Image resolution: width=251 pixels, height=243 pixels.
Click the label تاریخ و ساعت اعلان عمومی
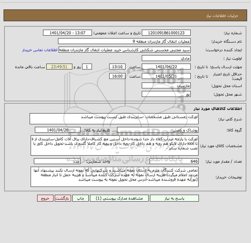(x=117, y=33)
